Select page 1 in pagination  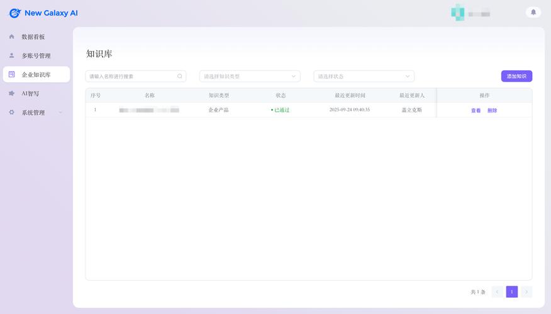coord(512,292)
